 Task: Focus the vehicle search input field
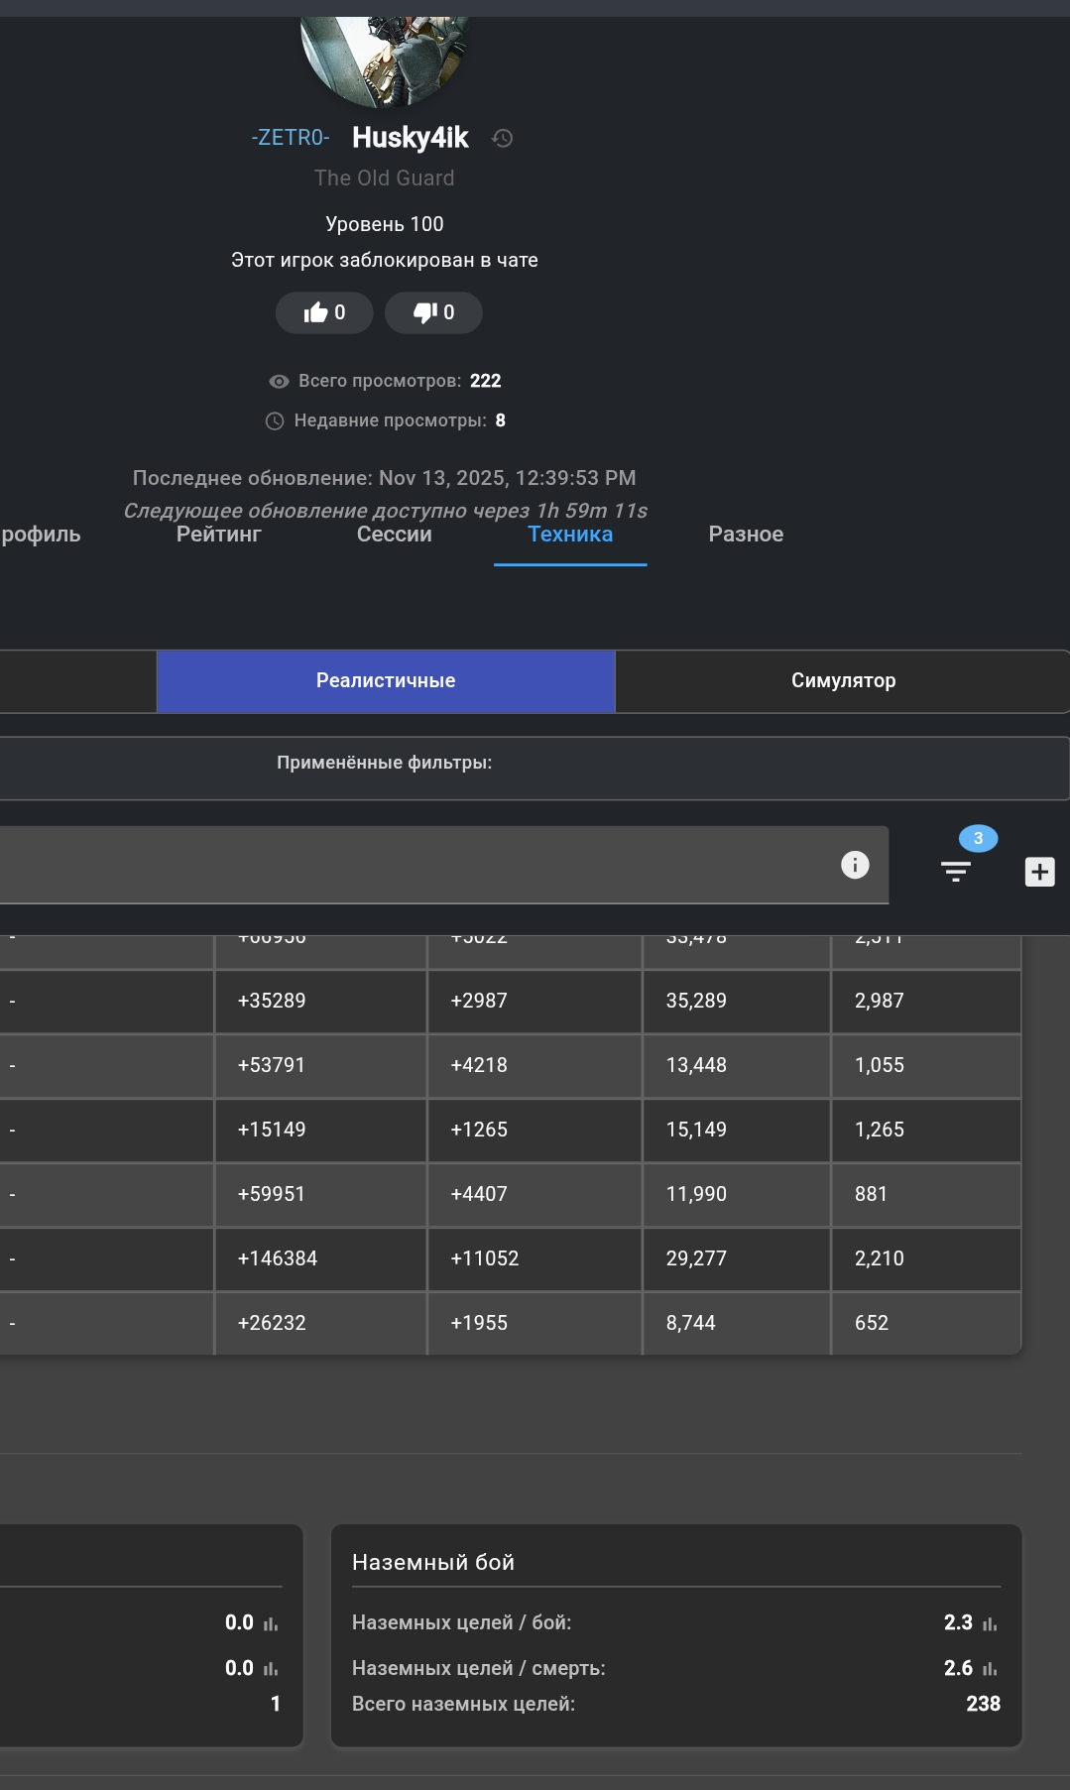pos(416,865)
